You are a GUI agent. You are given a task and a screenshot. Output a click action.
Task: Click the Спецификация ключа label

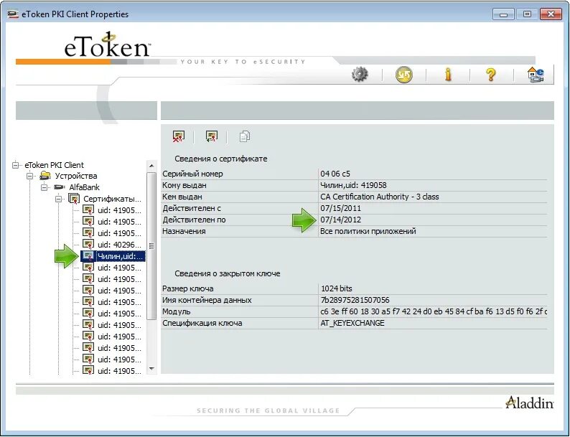tap(202, 324)
